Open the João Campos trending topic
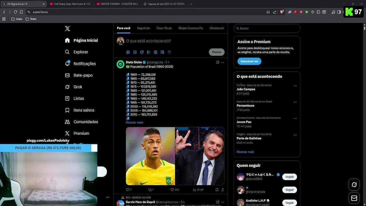366x206 pixels. (246, 89)
